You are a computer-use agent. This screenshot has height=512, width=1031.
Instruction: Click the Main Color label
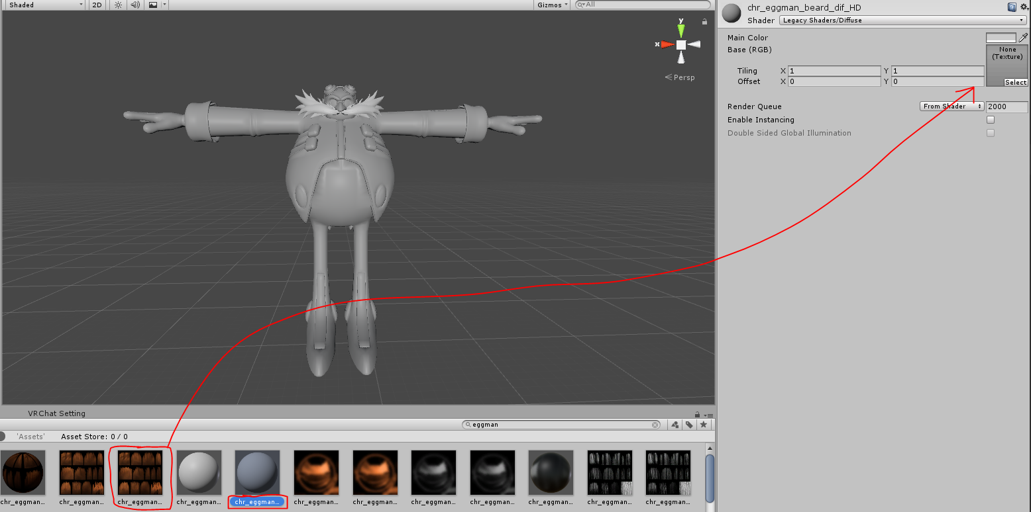point(747,38)
